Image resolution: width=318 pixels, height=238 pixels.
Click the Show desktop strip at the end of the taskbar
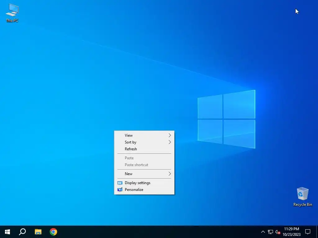317,232
